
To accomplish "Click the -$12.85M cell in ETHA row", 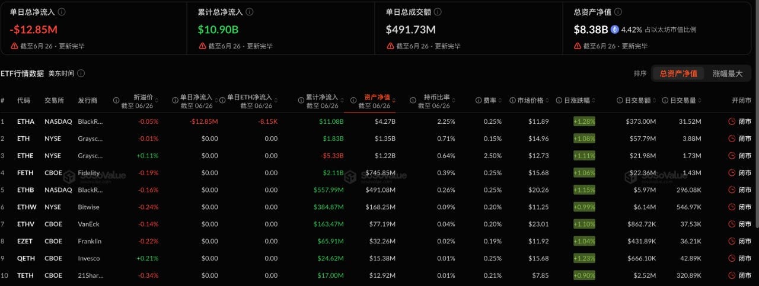I will (203, 121).
